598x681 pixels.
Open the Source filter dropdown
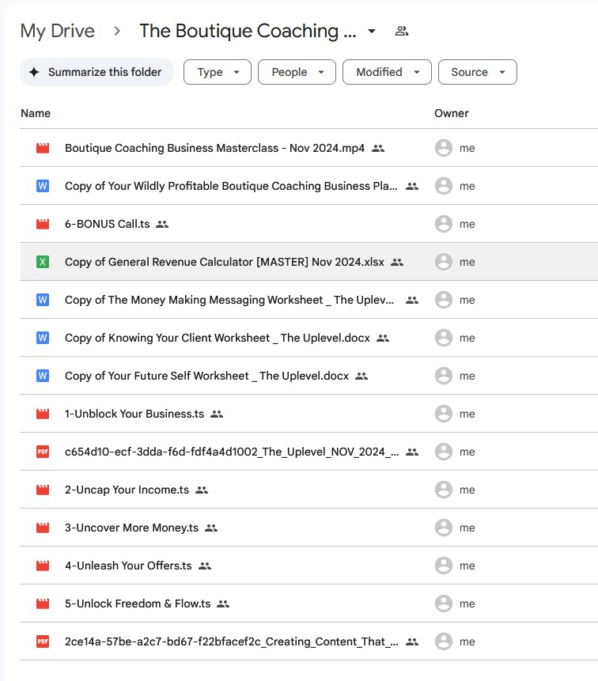477,72
